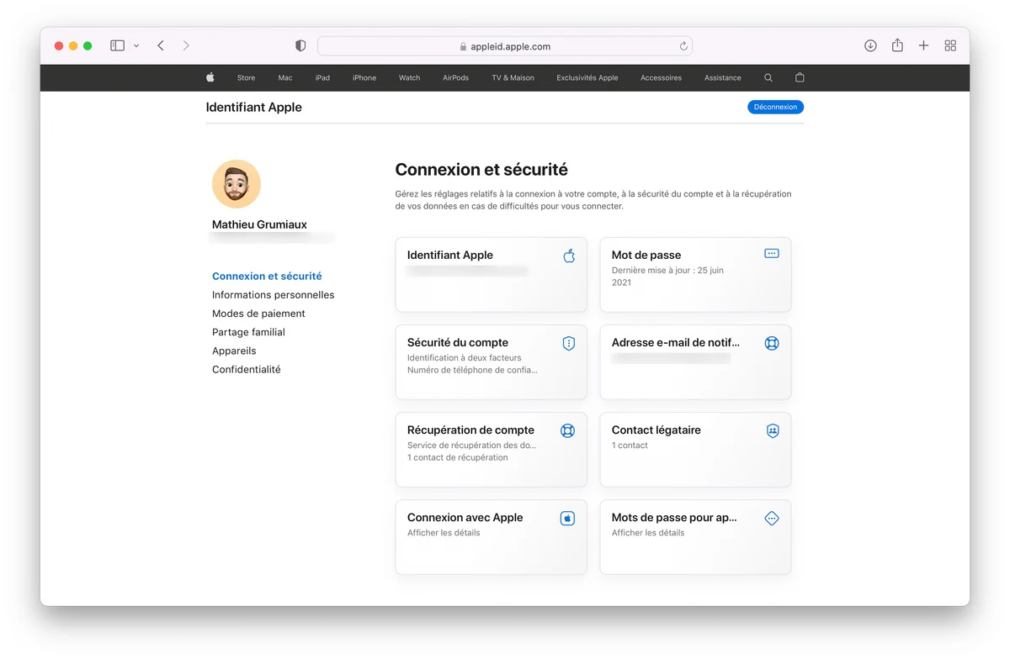The width and height of the screenshot is (1010, 659).
Task: Click the text 'Identification à deux facteurs'
Action: pos(465,358)
